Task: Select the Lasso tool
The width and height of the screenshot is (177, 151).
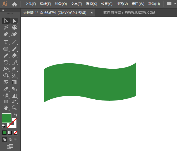Action: 14,28
